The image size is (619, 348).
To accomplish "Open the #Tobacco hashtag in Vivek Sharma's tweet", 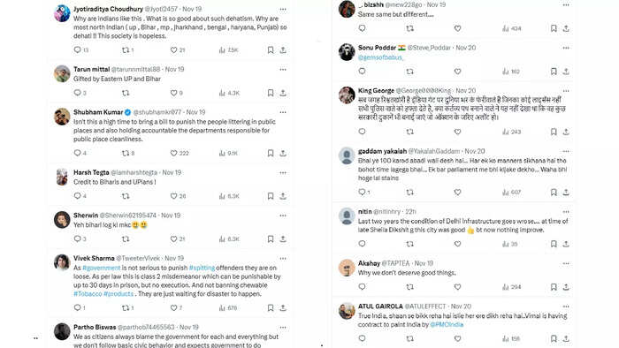I will [88, 293].
